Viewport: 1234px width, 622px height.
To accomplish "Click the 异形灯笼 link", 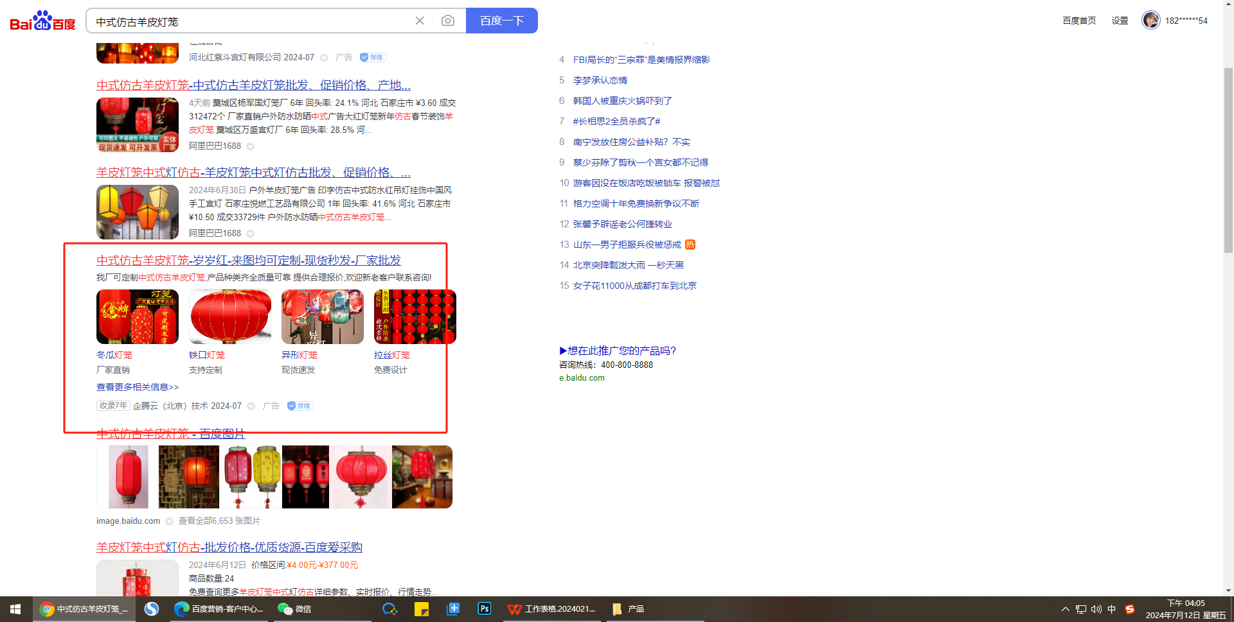I will pos(300,355).
